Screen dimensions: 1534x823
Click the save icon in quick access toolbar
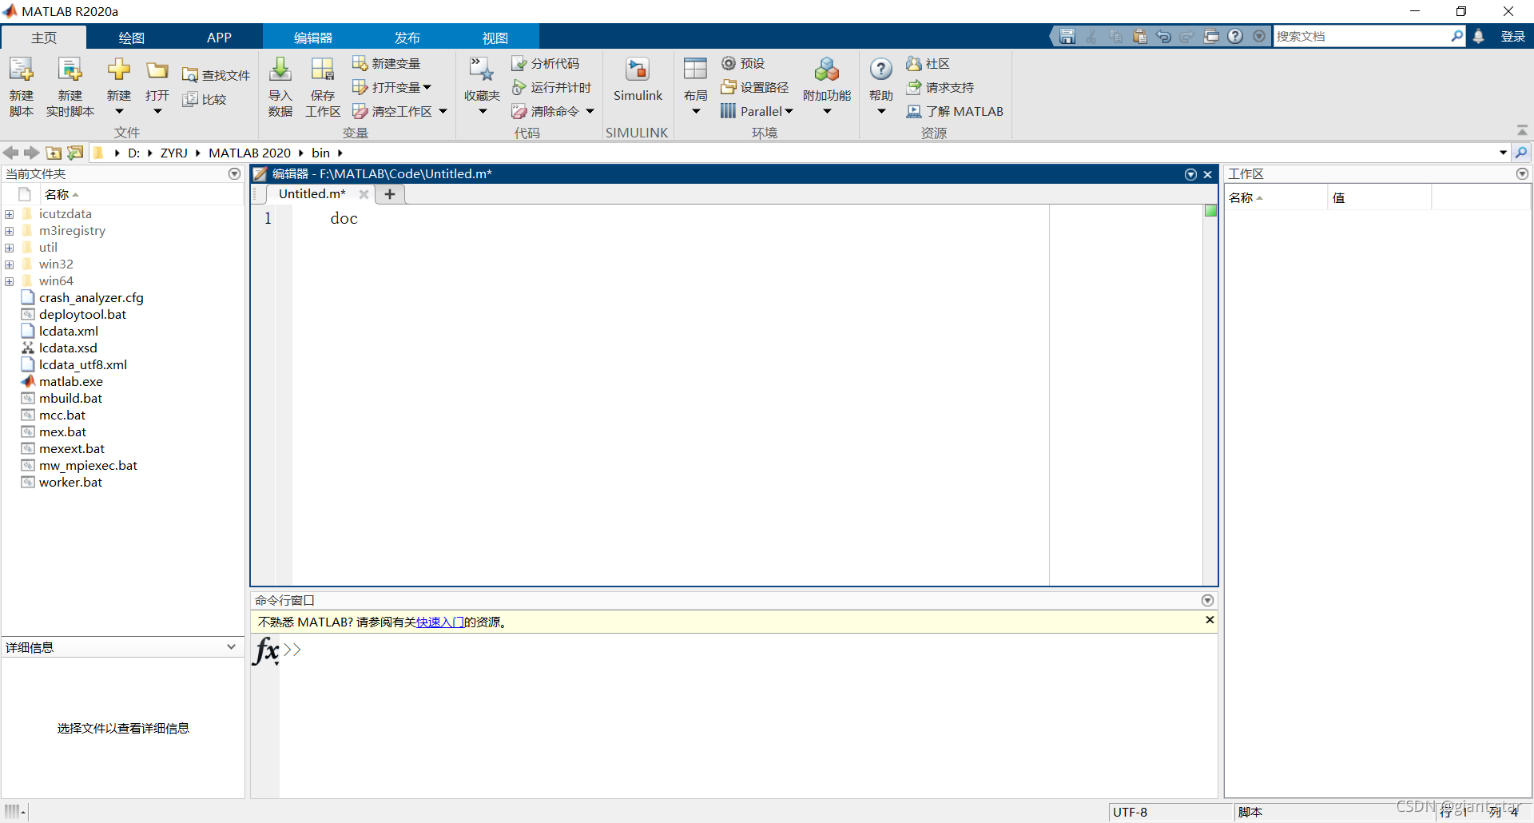(1067, 36)
